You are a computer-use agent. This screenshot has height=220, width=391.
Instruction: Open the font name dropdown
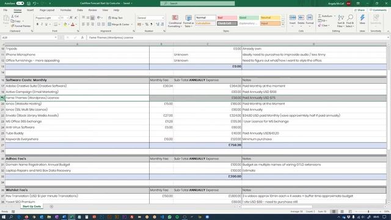(59, 18)
